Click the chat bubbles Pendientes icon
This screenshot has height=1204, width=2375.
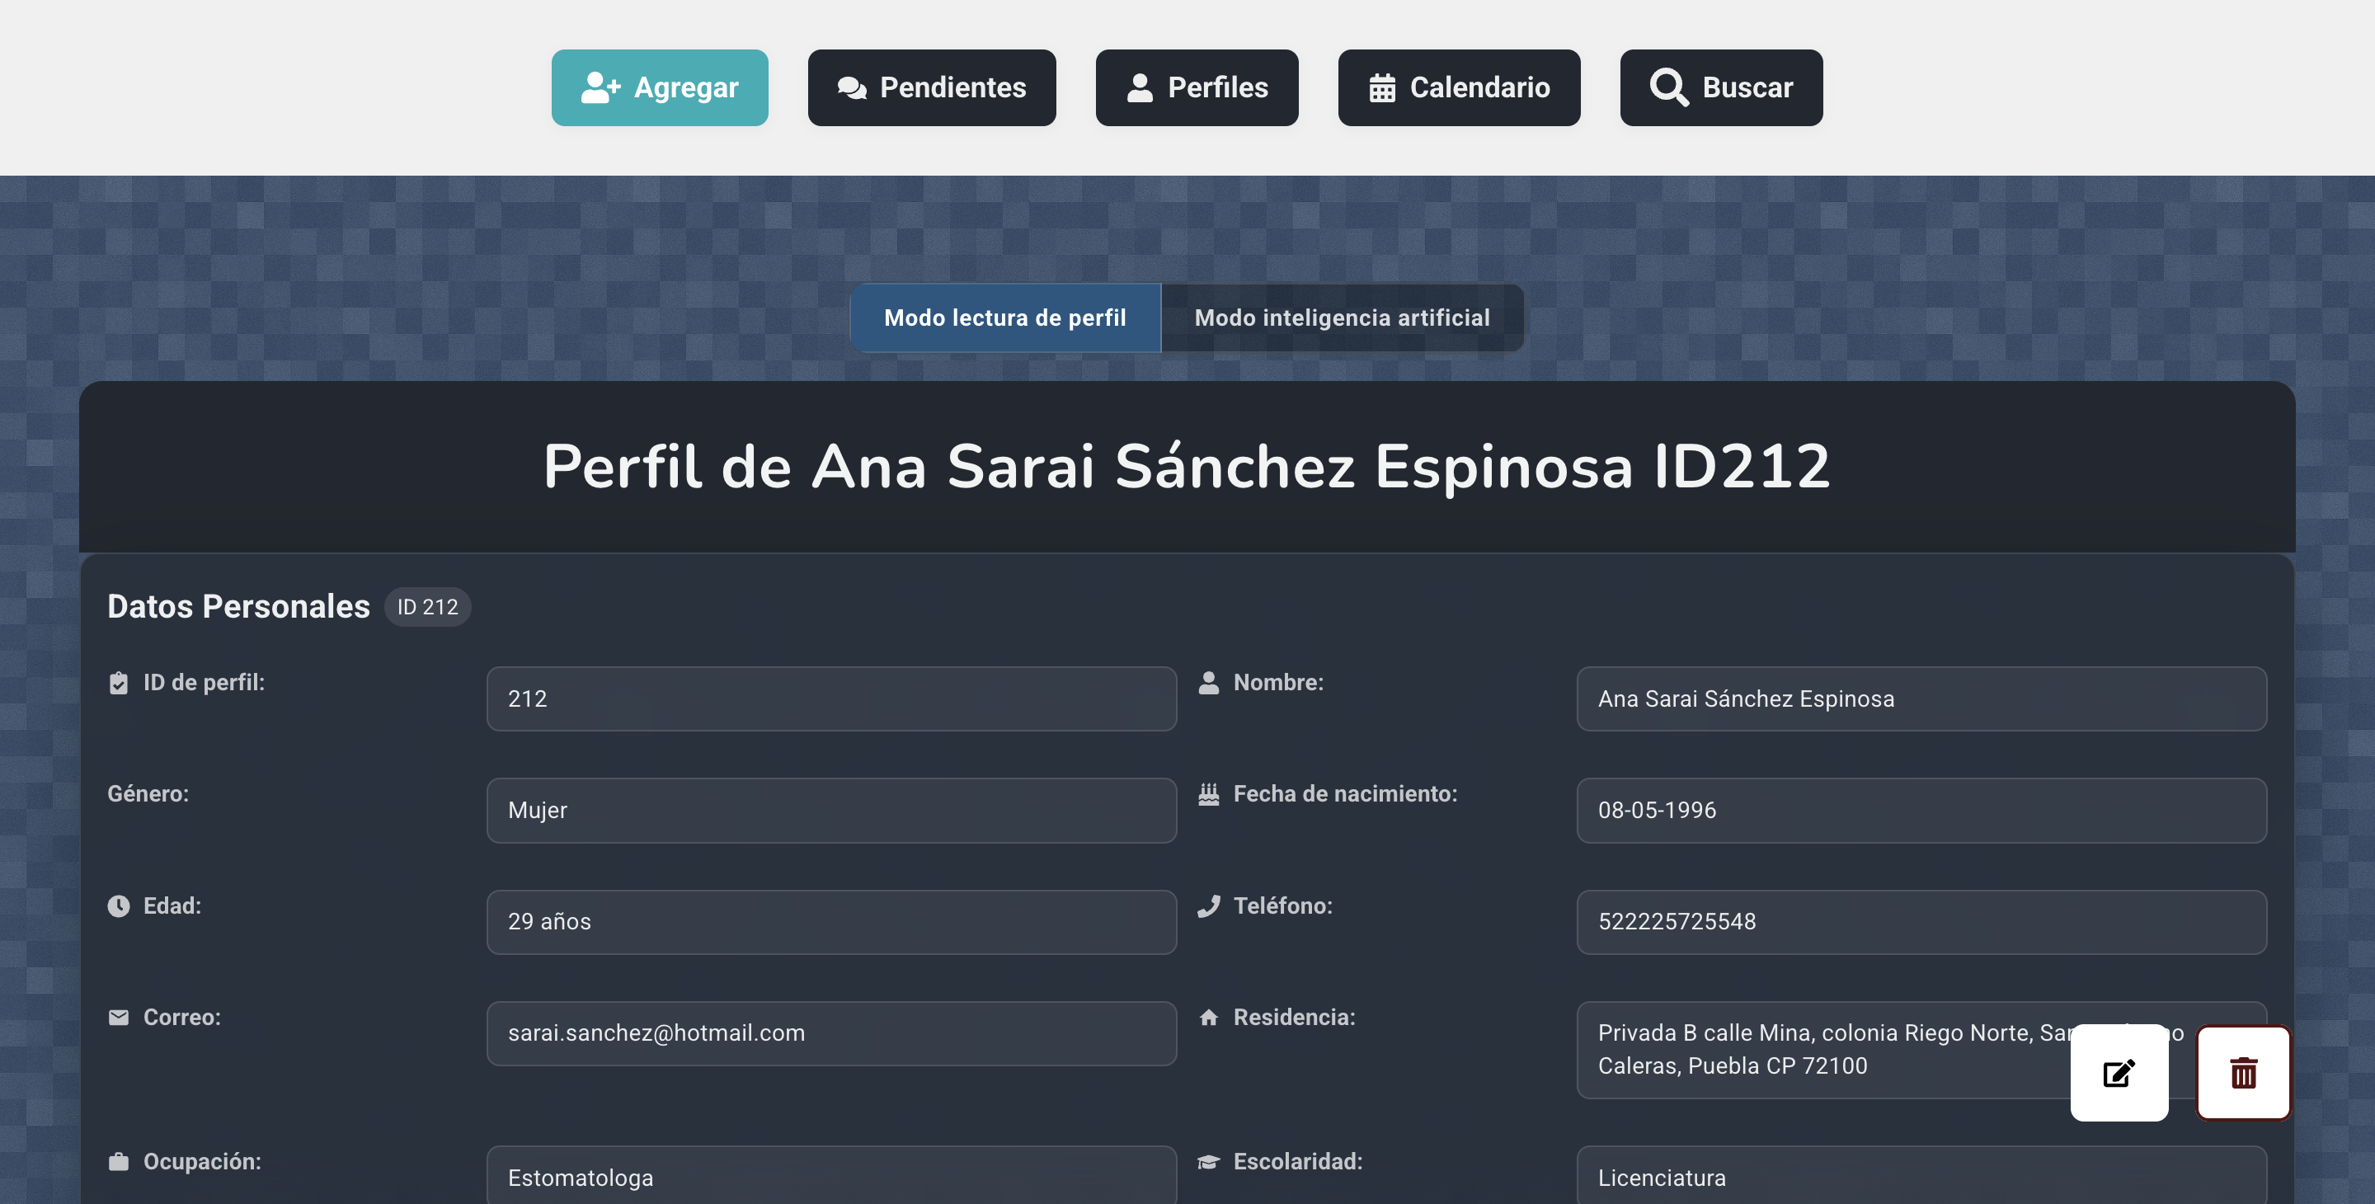tap(851, 87)
